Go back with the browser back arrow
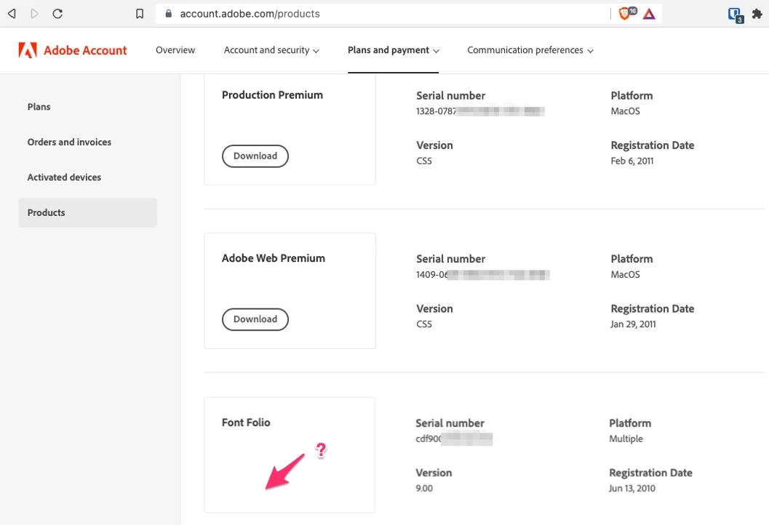Screen dimensions: 769x525 point(12,14)
